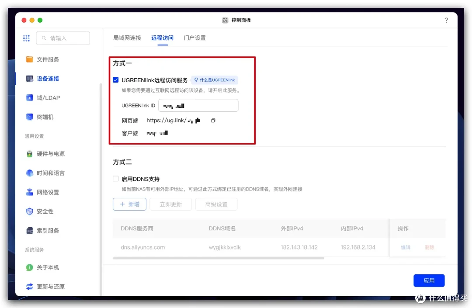Disable the UGREENlink remote access checkbox
Screen dimensions: 472x308
point(115,80)
